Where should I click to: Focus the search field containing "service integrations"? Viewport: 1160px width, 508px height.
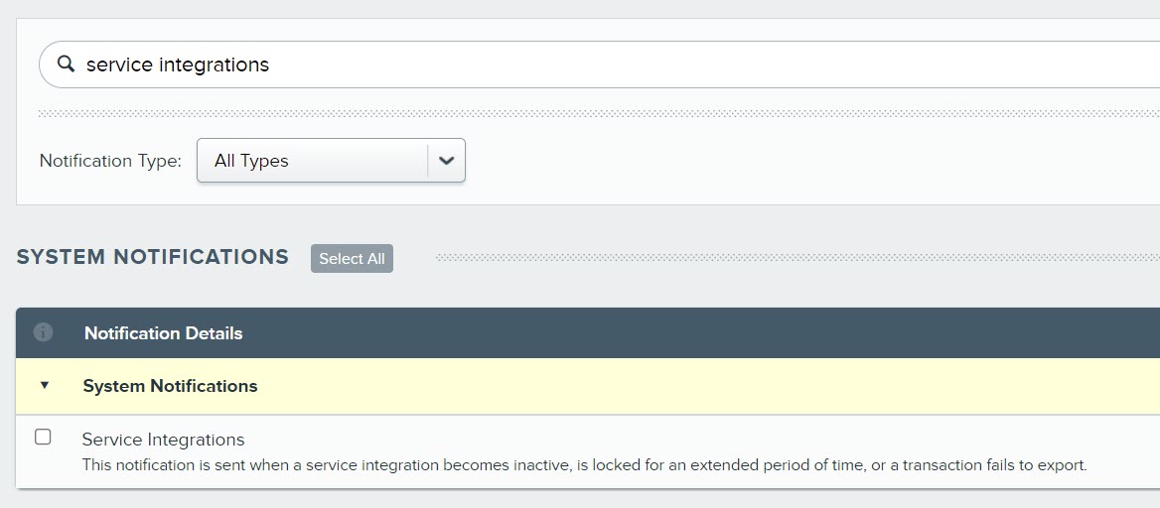tap(596, 64)
